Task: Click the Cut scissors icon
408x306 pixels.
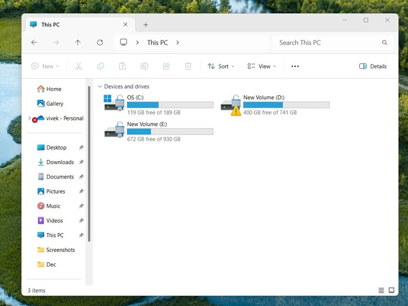Action: pos(78,66)
